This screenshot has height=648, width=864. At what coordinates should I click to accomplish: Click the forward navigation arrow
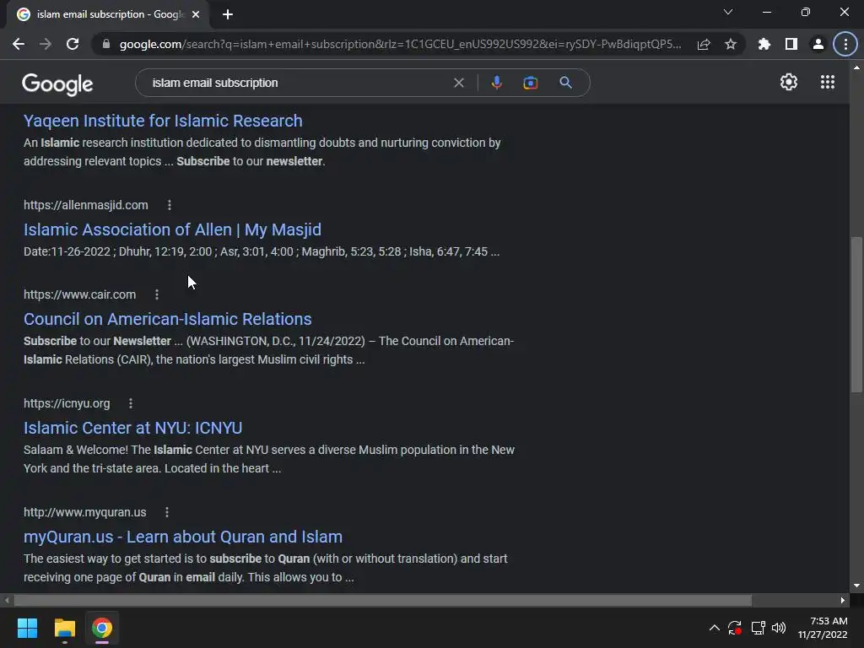point(46,44)
